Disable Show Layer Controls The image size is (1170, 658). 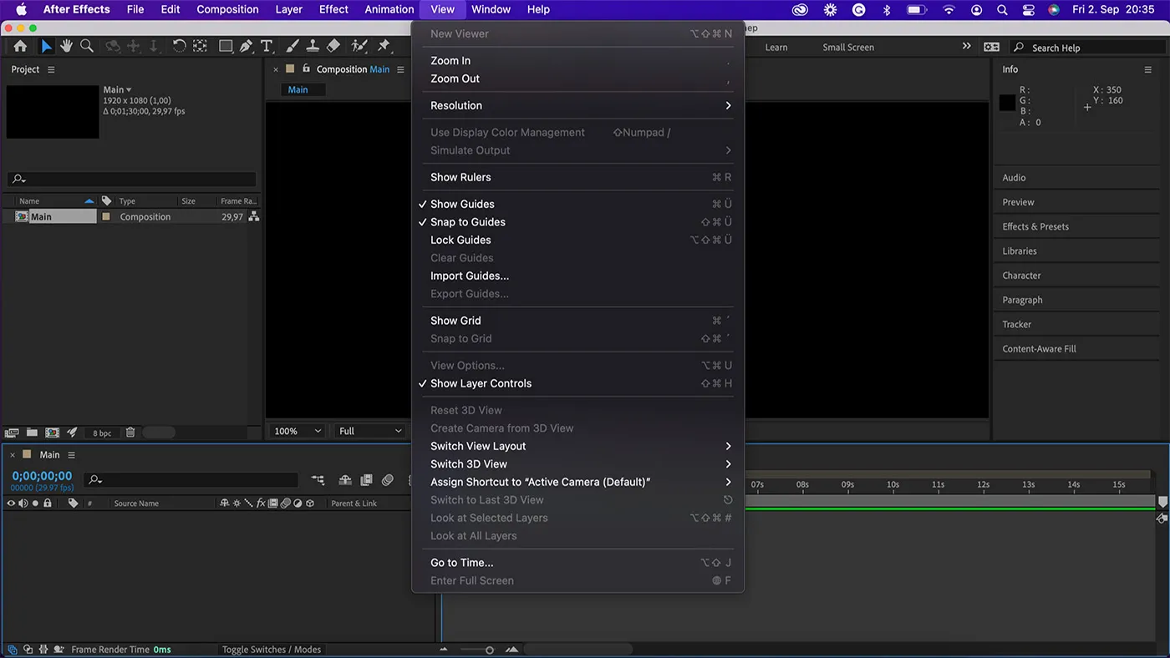[x=481, y=383]
